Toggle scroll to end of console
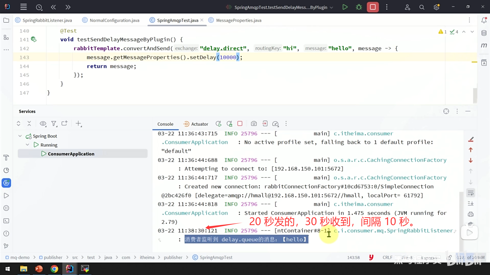 click(471, 203)
